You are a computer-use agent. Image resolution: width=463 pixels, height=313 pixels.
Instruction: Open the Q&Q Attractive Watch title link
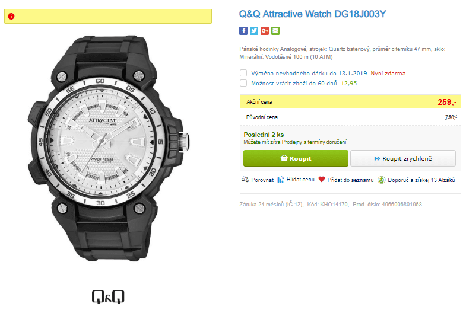click(x=312, y=14)
